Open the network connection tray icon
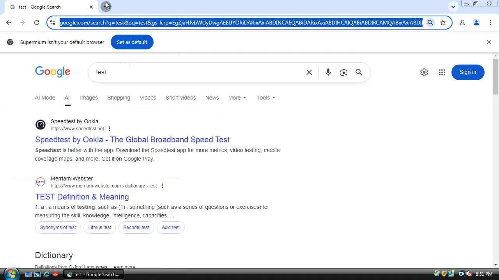Viewport: 499px width, 280px height. click(462, 274)
